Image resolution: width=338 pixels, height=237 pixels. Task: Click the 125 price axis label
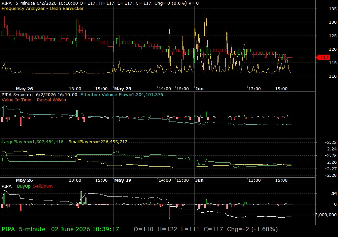coord(333,36)
